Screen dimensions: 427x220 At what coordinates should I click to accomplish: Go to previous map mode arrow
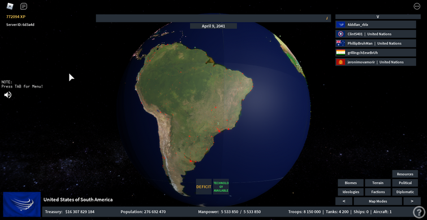pos(344,201)
